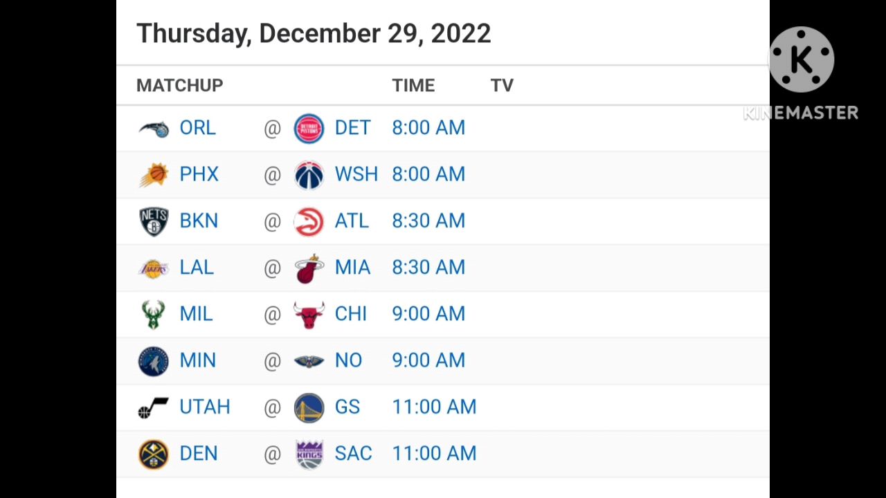Open the Atlanta Hawks logo

[x=309, y=221]
